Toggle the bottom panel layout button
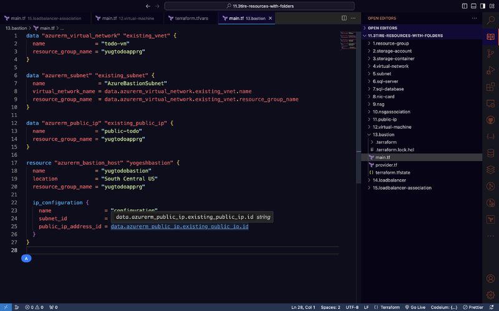This screenshot has width=499, height=311. click(473, 6)
